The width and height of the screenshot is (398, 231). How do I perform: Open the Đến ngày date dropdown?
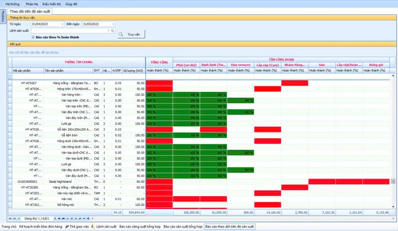click(113, 24)
